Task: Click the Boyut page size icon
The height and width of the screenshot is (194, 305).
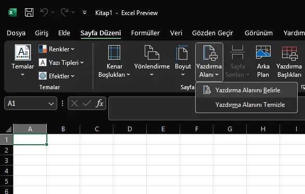Action: [182, 52]
